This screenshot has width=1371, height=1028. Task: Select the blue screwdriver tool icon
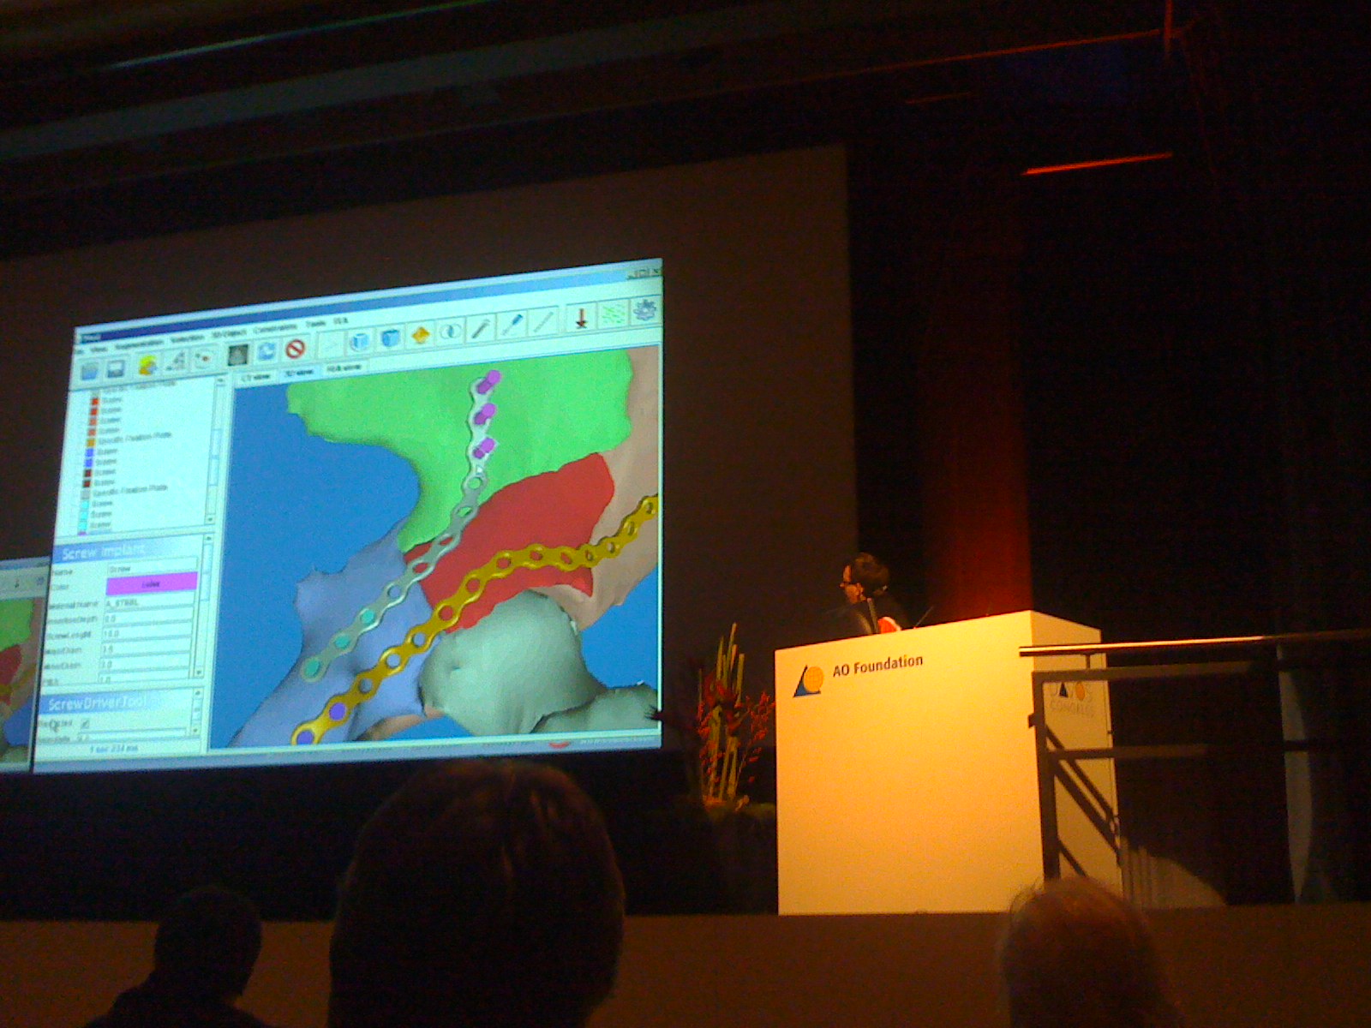coord(512,325)
